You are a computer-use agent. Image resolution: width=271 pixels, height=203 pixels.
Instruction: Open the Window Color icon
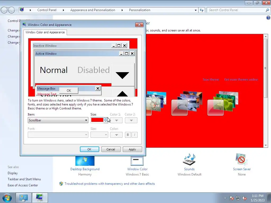pos(137,161)
